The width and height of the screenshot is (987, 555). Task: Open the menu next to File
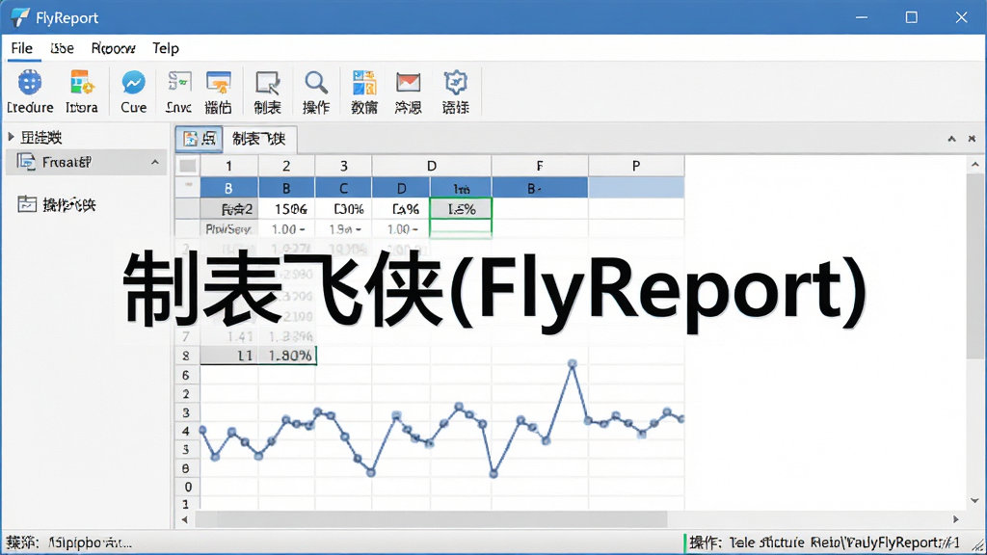coord(62,48)
